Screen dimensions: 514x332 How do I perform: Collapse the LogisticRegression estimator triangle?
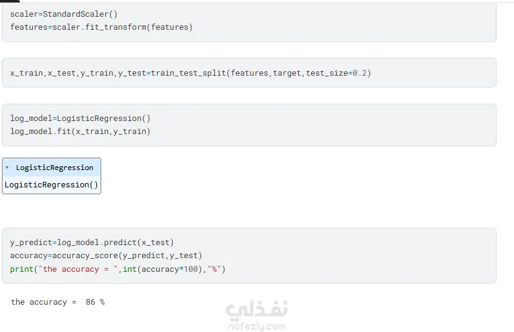(7, 168)
